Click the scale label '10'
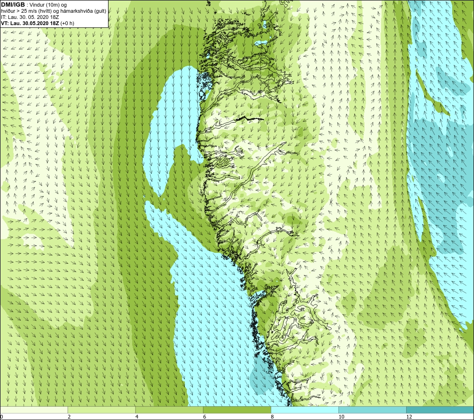This screenshot has width=474, height=420. click(x=341, y=417)
